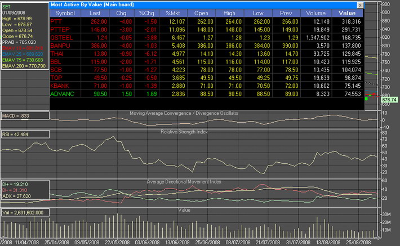Click the bold Value column header

coord(347,14)
